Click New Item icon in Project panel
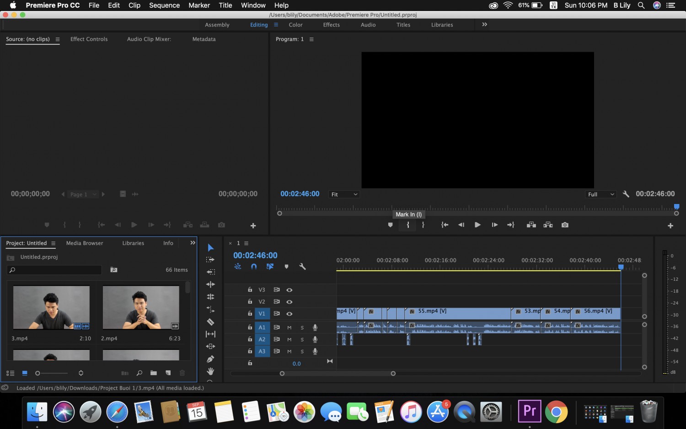Image resolution: width=686 pixels, height=429 pixels. pos(168,373)
